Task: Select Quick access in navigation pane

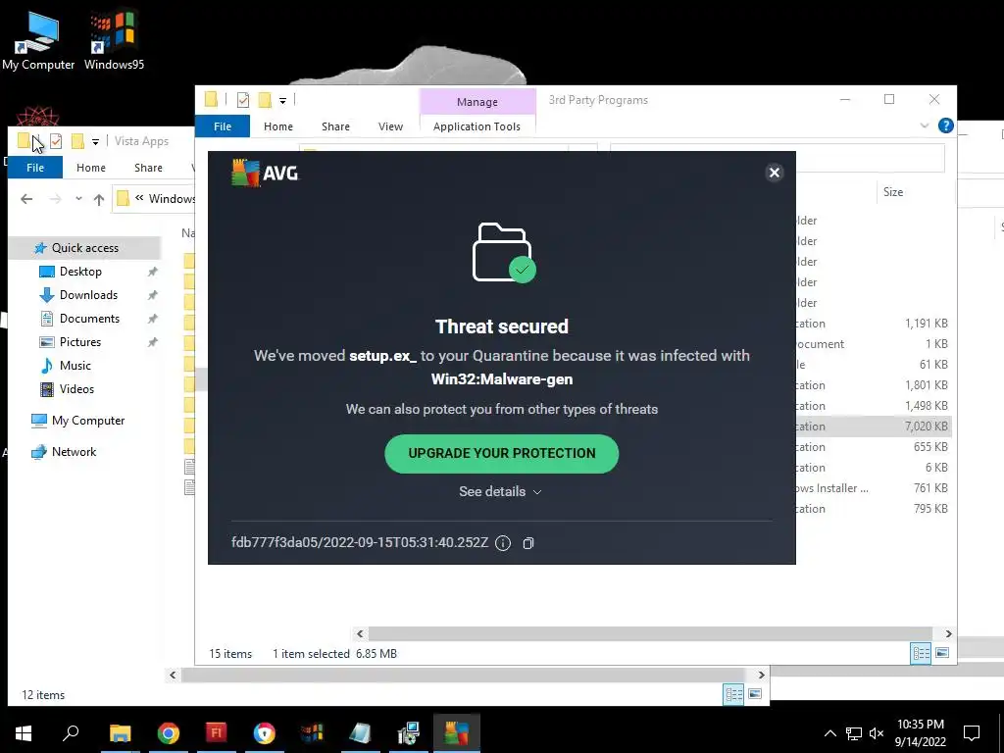Action: (x=84, y=248)
